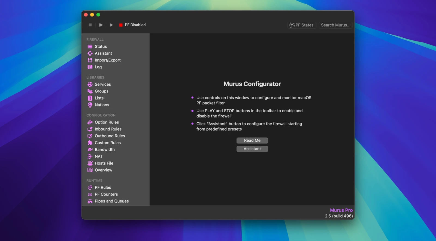Select Inbound Rules in the sidebar

point(108,129)
